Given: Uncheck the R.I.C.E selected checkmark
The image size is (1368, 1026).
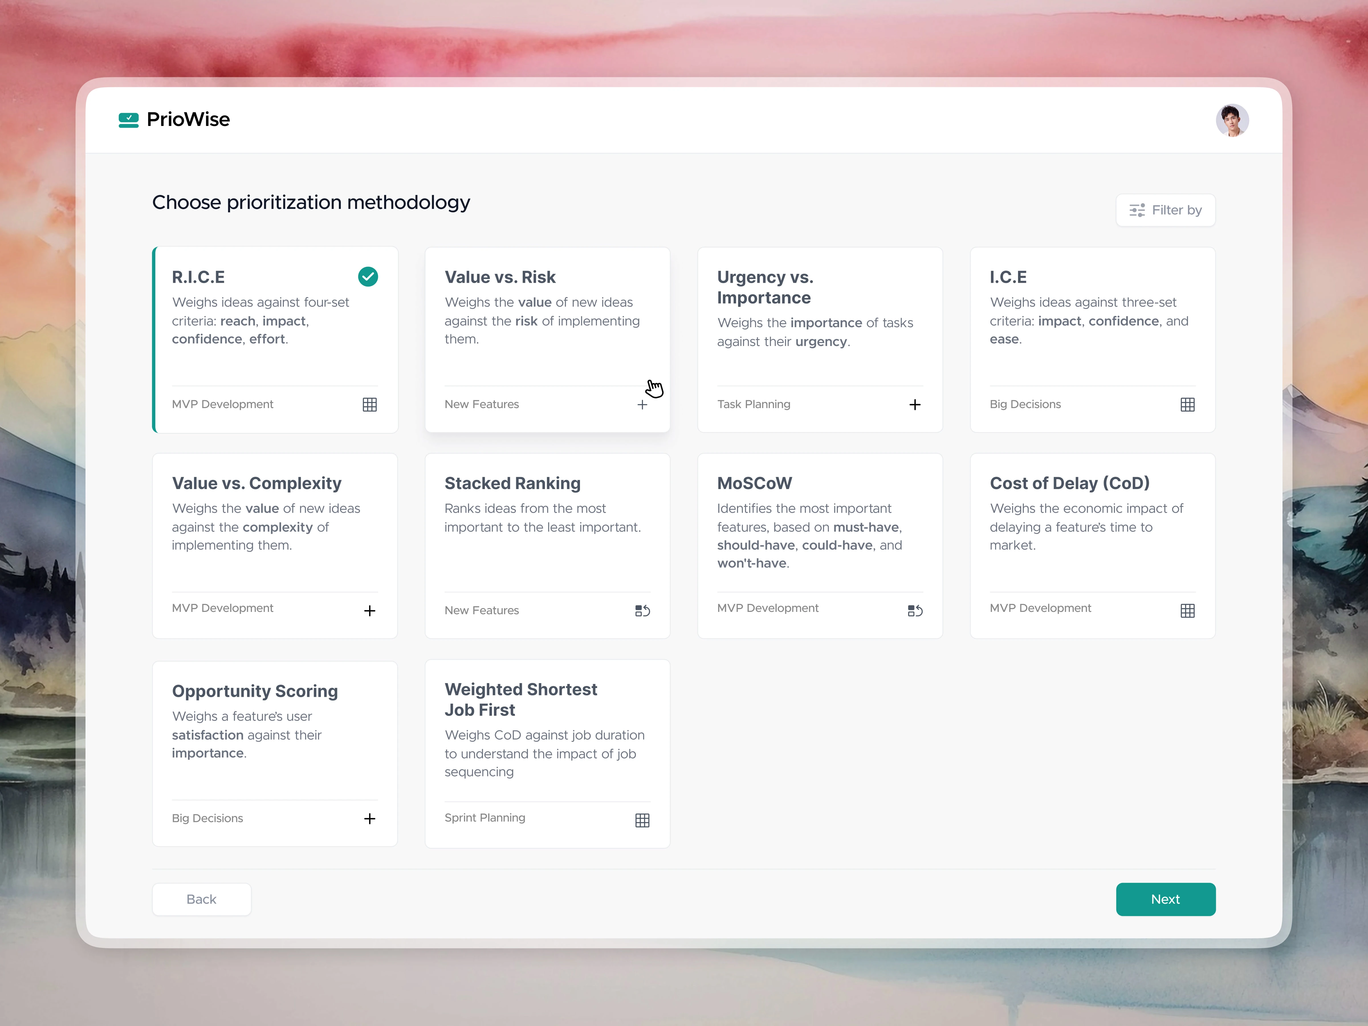Looking at the screenshot, I should coord(368,276).
